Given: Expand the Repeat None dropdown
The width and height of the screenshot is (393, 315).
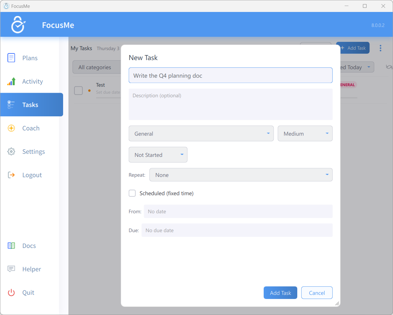Looking at the screenshot, I should tap(241, 175).
